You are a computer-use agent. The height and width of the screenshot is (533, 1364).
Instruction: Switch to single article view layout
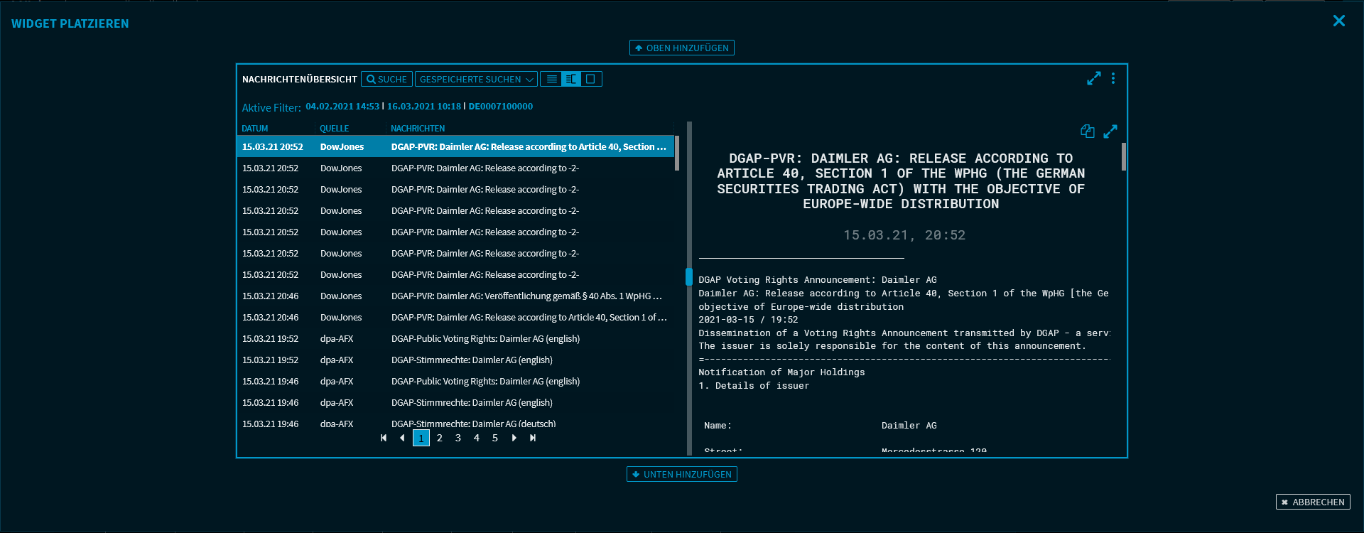pos(590,80)
